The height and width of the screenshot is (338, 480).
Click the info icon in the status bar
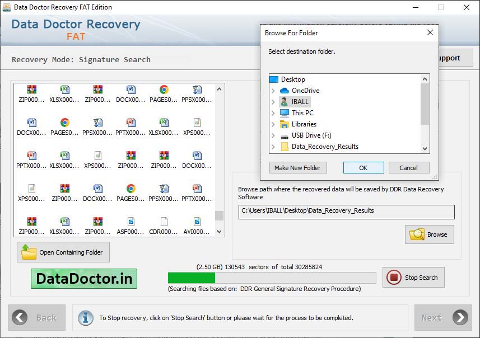click(85, 317)
